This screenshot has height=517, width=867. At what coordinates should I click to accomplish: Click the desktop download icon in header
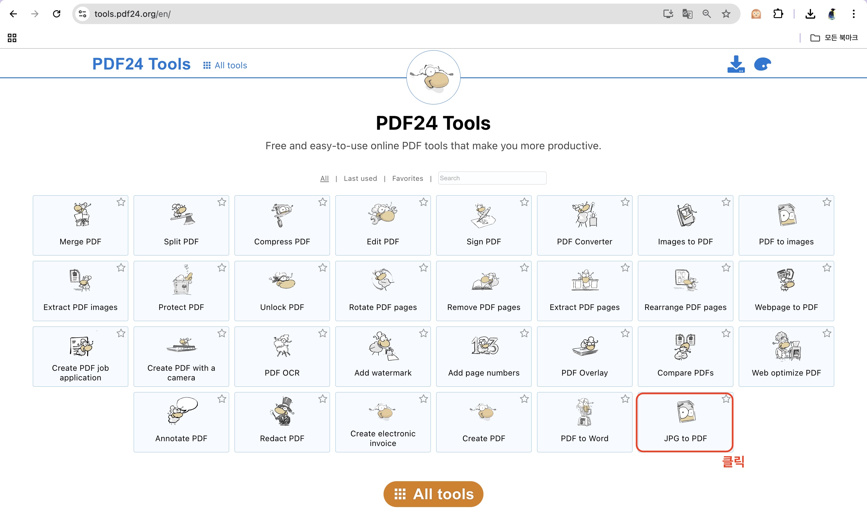point(736,64)
